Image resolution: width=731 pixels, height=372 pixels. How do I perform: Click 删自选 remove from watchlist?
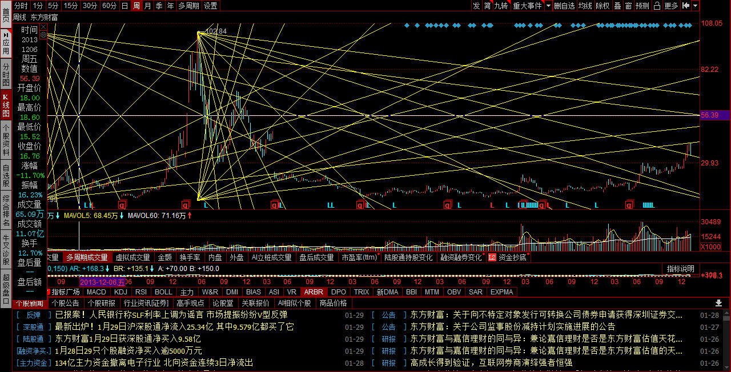coord(565,6)
